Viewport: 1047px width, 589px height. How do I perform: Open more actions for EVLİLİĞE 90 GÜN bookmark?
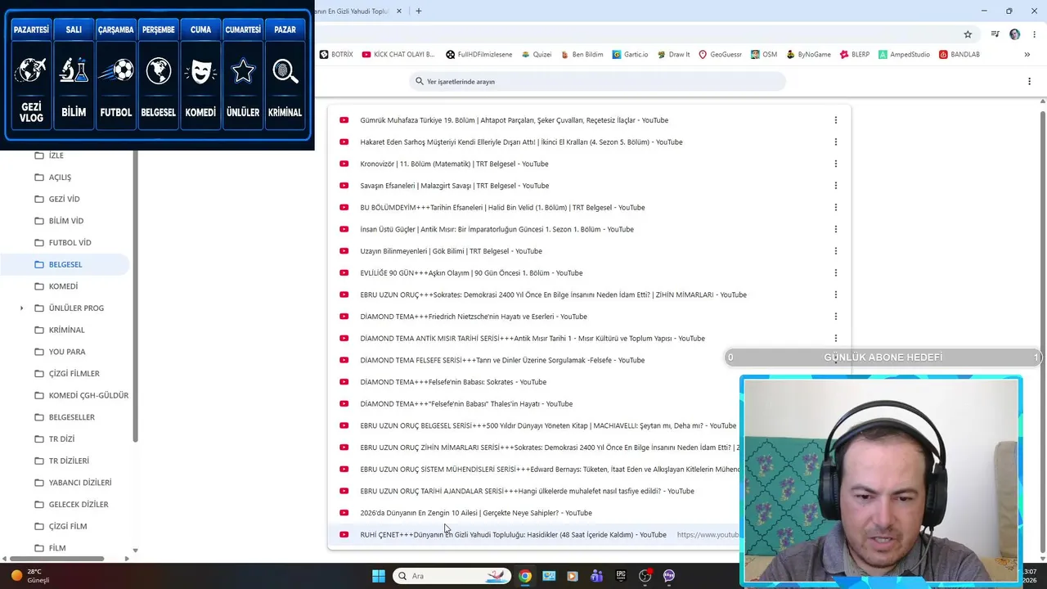(835, 273)
